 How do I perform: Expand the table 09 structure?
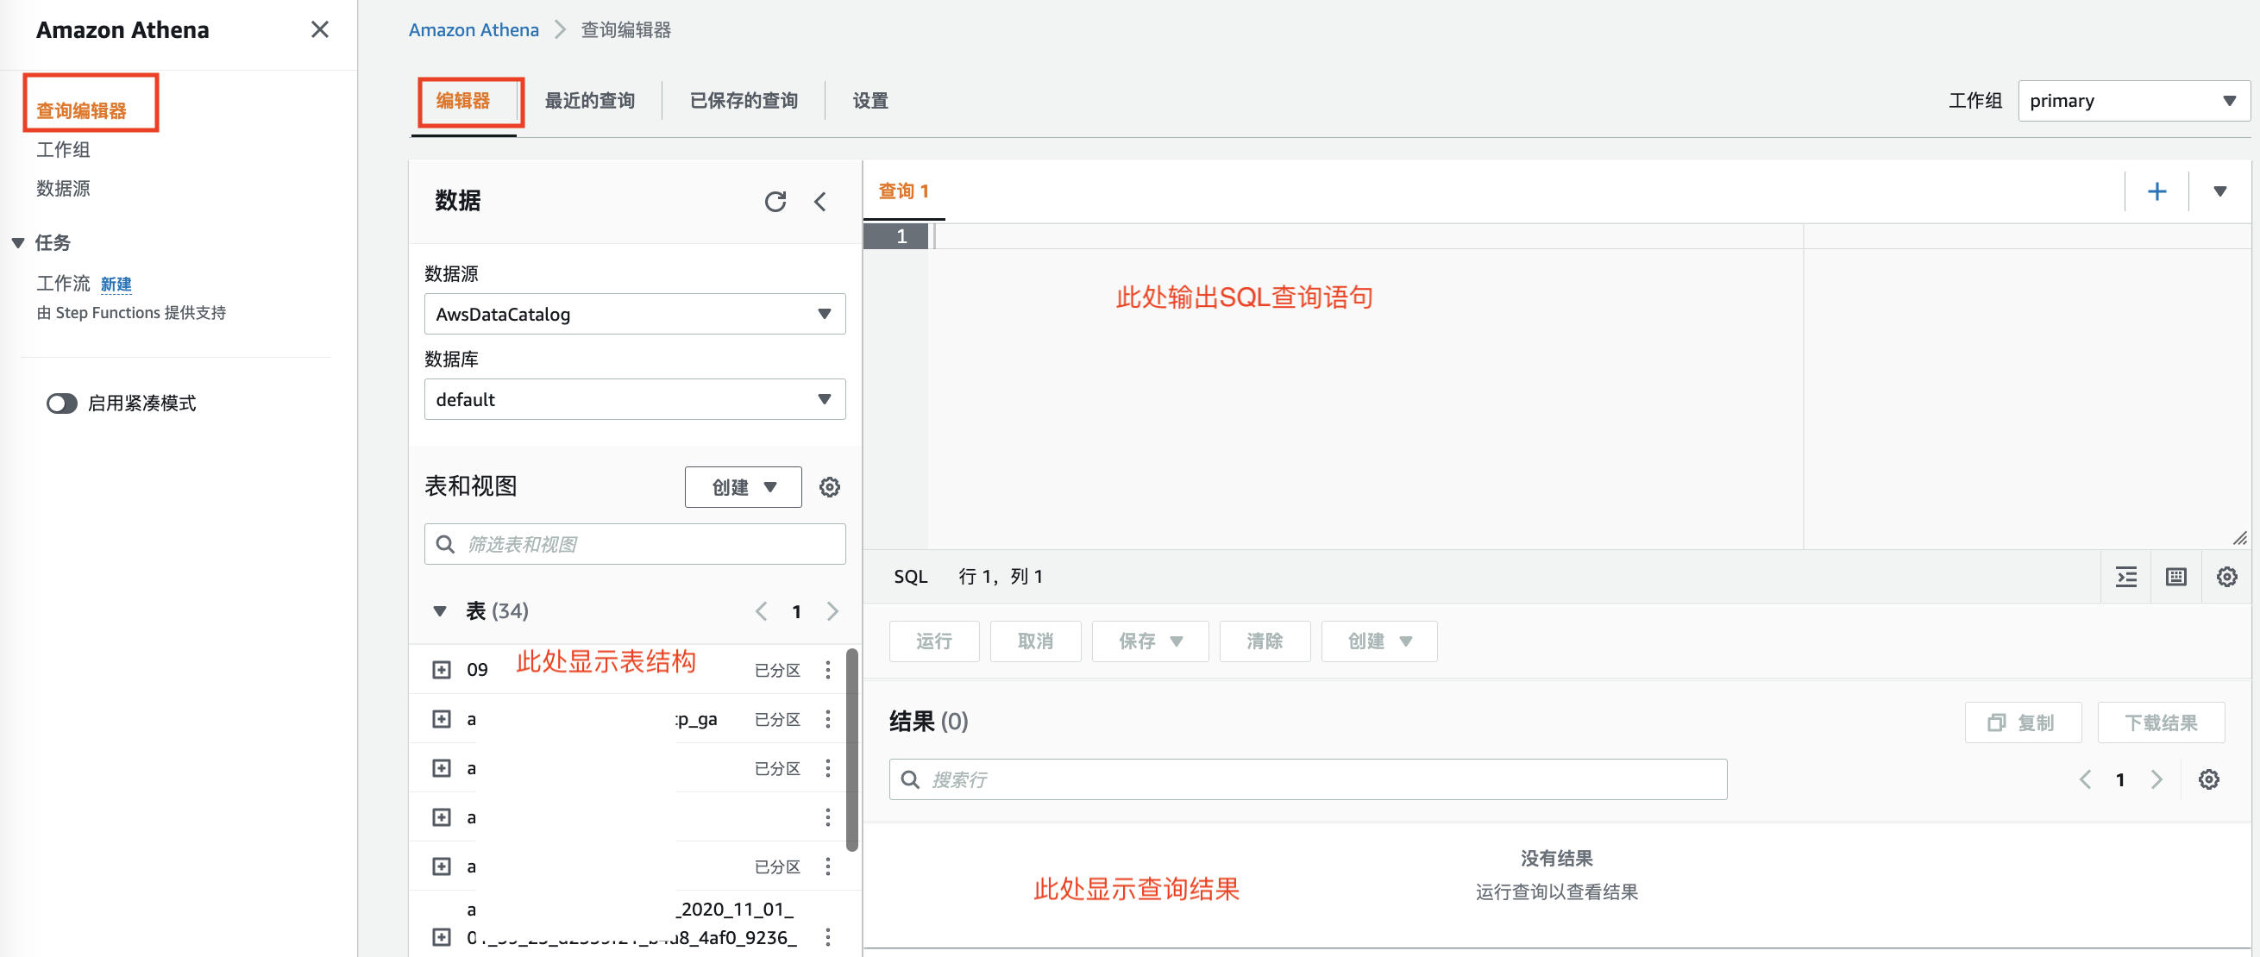pos(442,669)
